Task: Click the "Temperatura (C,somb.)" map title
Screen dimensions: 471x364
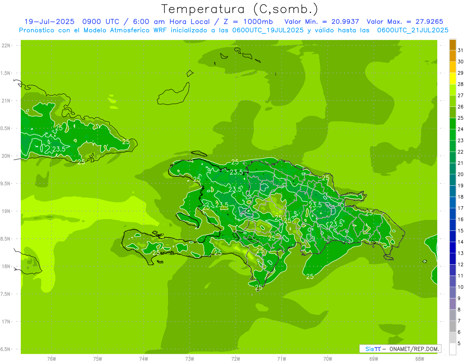Action: 239,9
